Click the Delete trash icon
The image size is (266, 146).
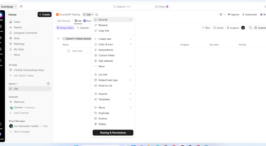(x=96, y=124)
